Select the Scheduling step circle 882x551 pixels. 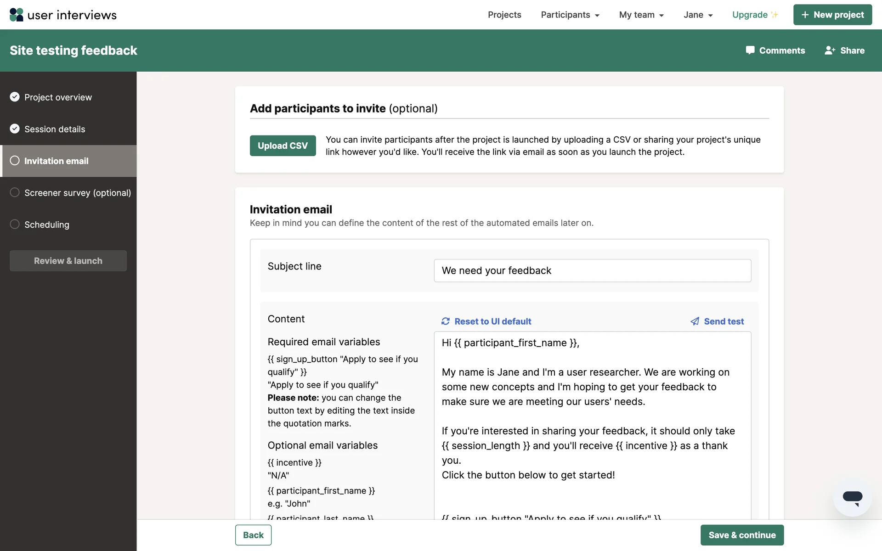(15, 224)
